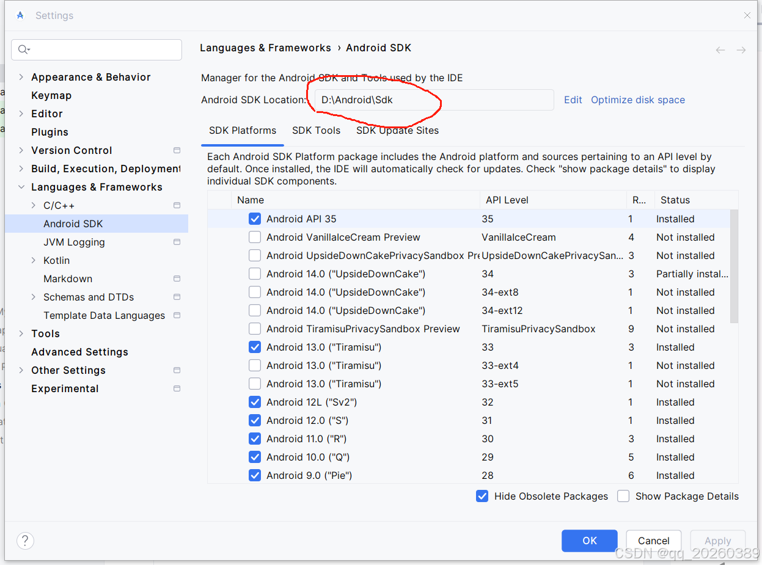Sort table by Status column header

696,200
